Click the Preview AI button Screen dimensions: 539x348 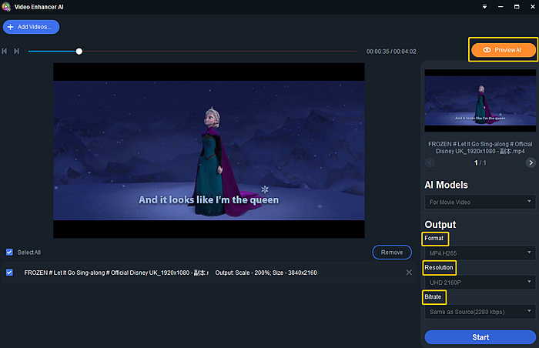(x=504, y=50)
